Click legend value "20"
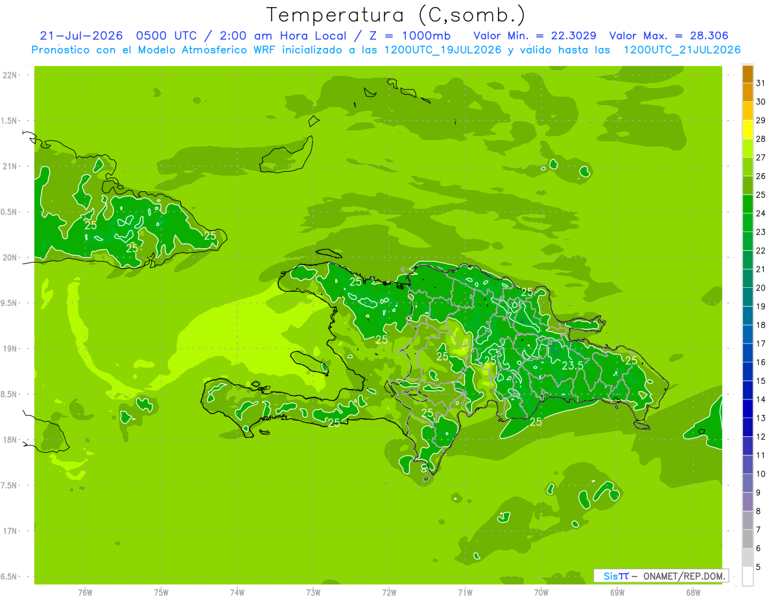The width and height of the screenshot is (778, 601). click(x=761, y=288)
